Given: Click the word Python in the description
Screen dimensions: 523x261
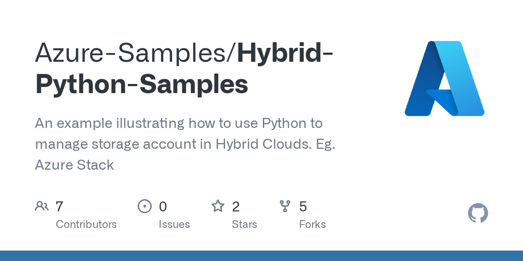Looking at the screenshot, I should (284, 124).
